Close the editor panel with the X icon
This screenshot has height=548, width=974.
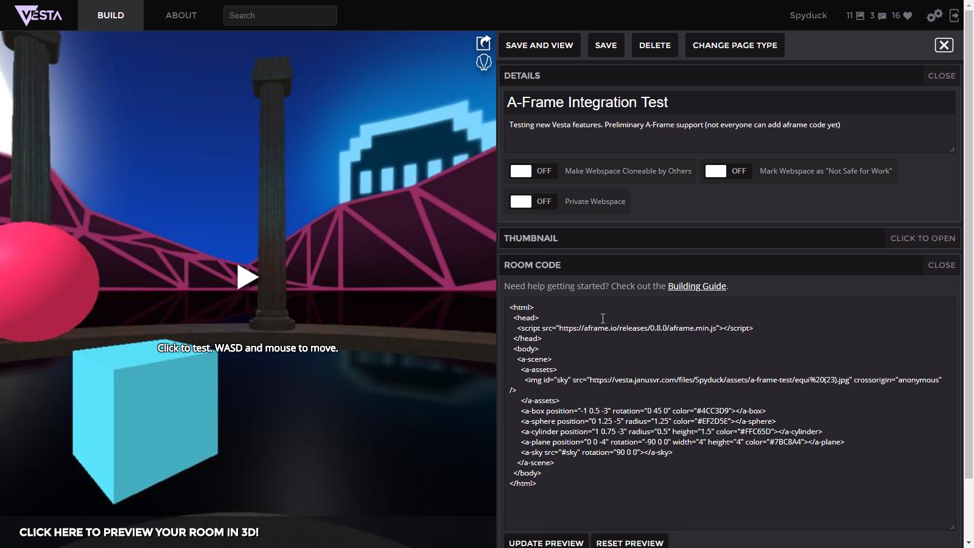pyautogui.click(x=944, y=45)
